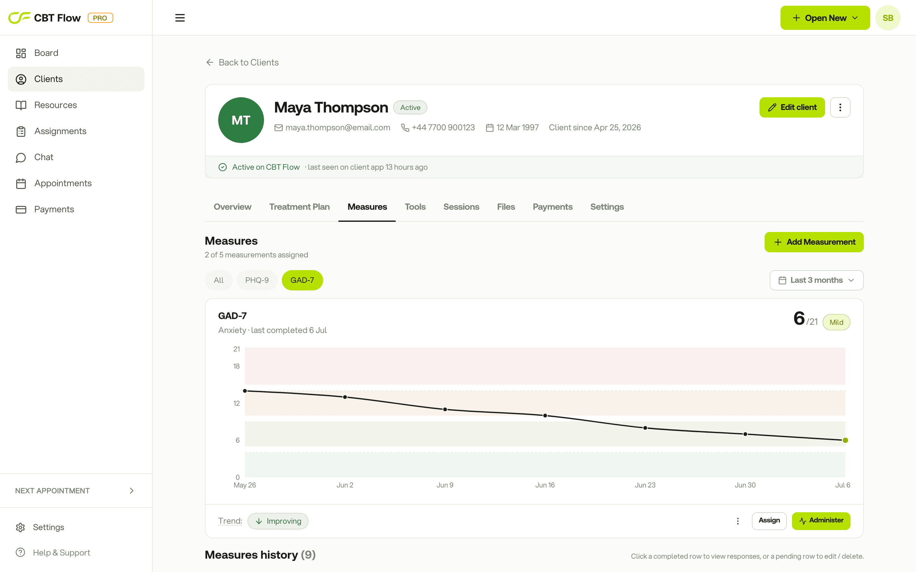916x572 pixels.
Task: Click the client three-dot options icon
Action: point(840,107)
